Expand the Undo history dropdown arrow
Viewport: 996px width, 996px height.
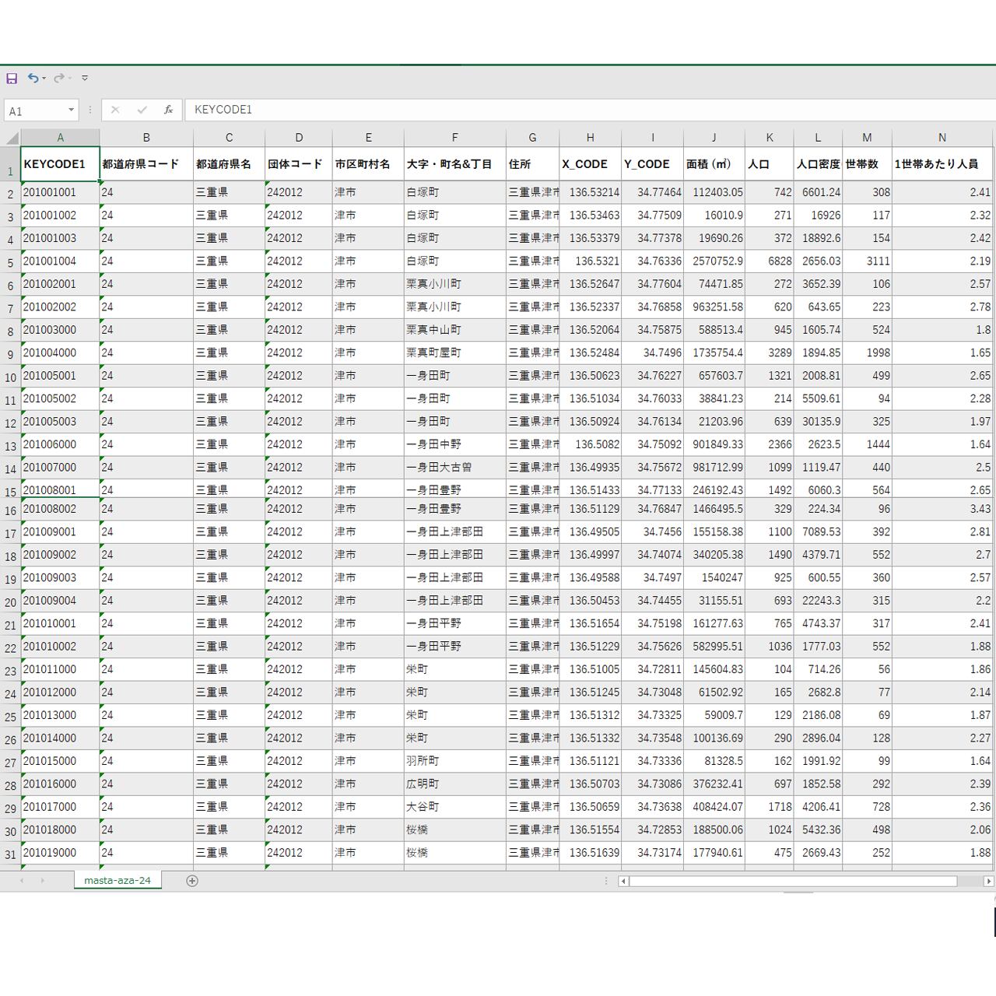tap(44, 79)
